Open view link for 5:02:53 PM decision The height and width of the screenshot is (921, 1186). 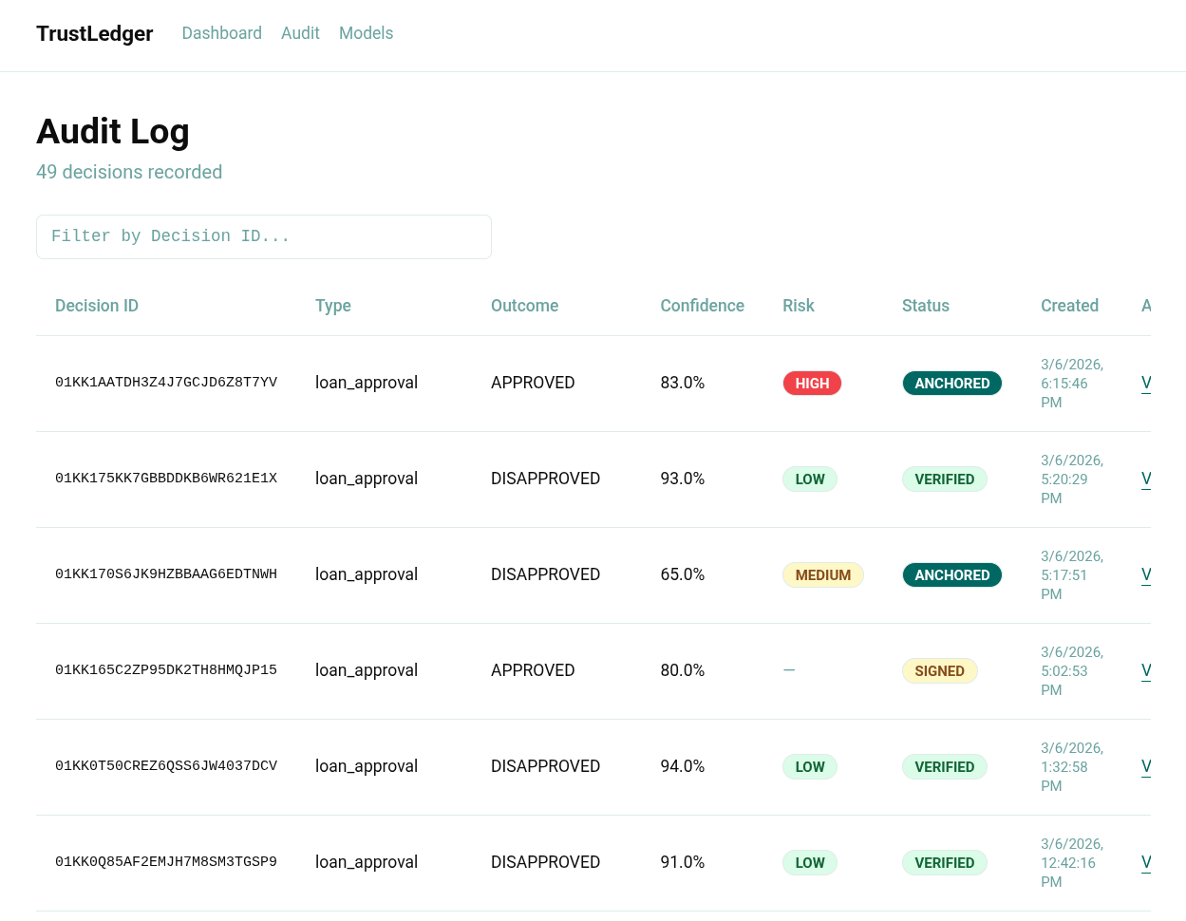[1145, 671]
